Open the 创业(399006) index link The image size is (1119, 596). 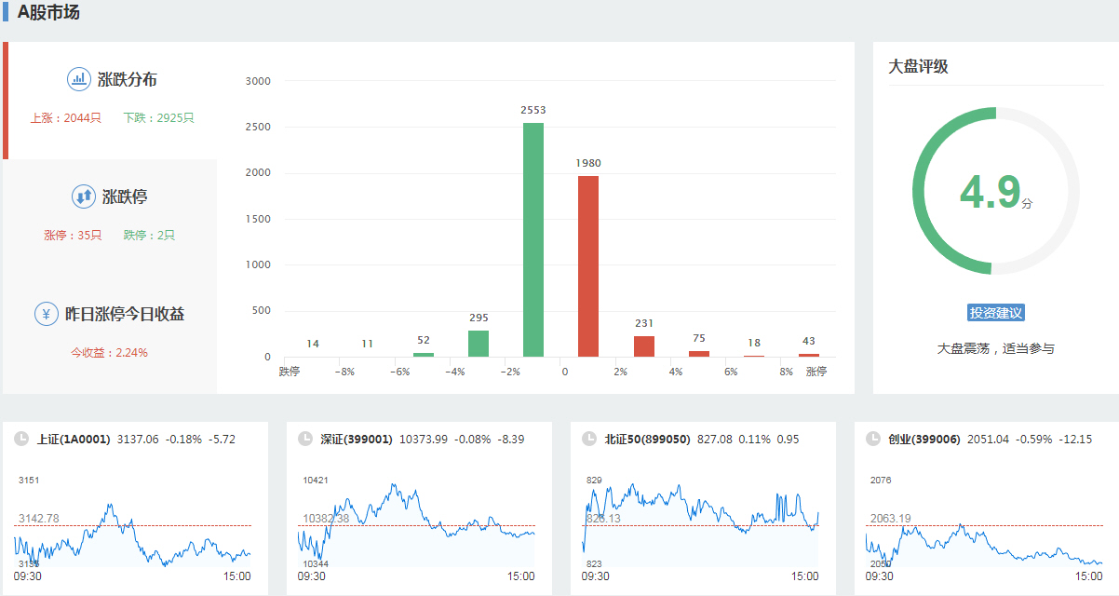coord(924,439)
